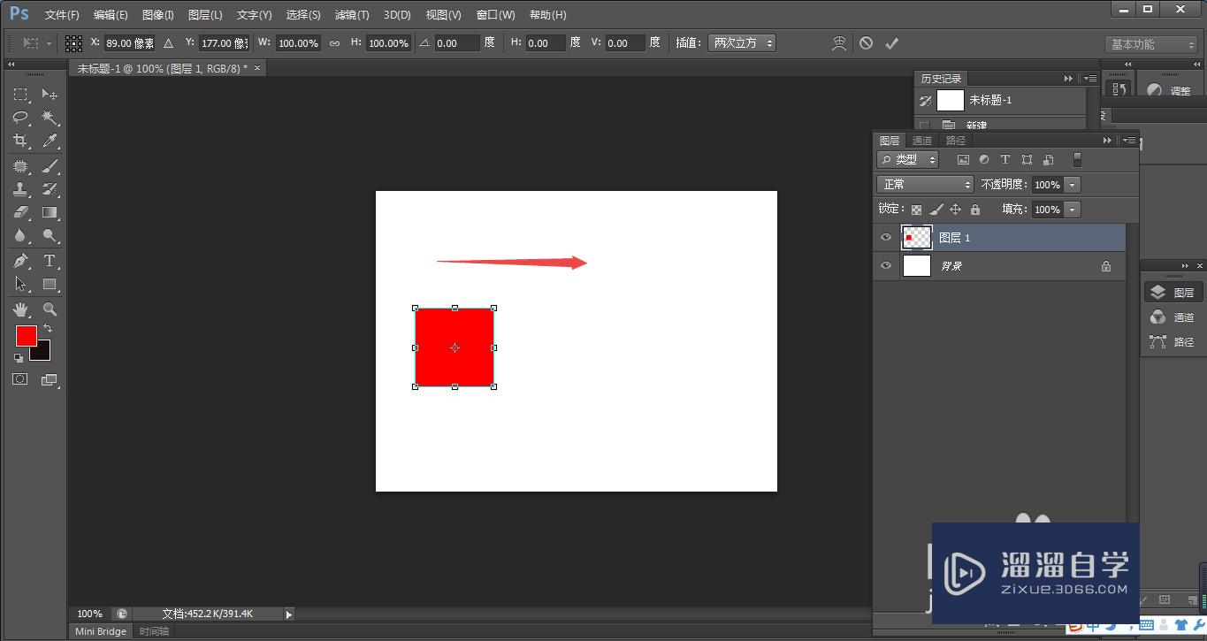Open the 窗口(W) menu

pos(495,15)
